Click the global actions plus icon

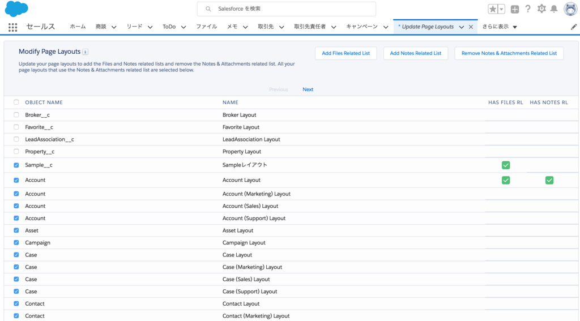(514, 9)
